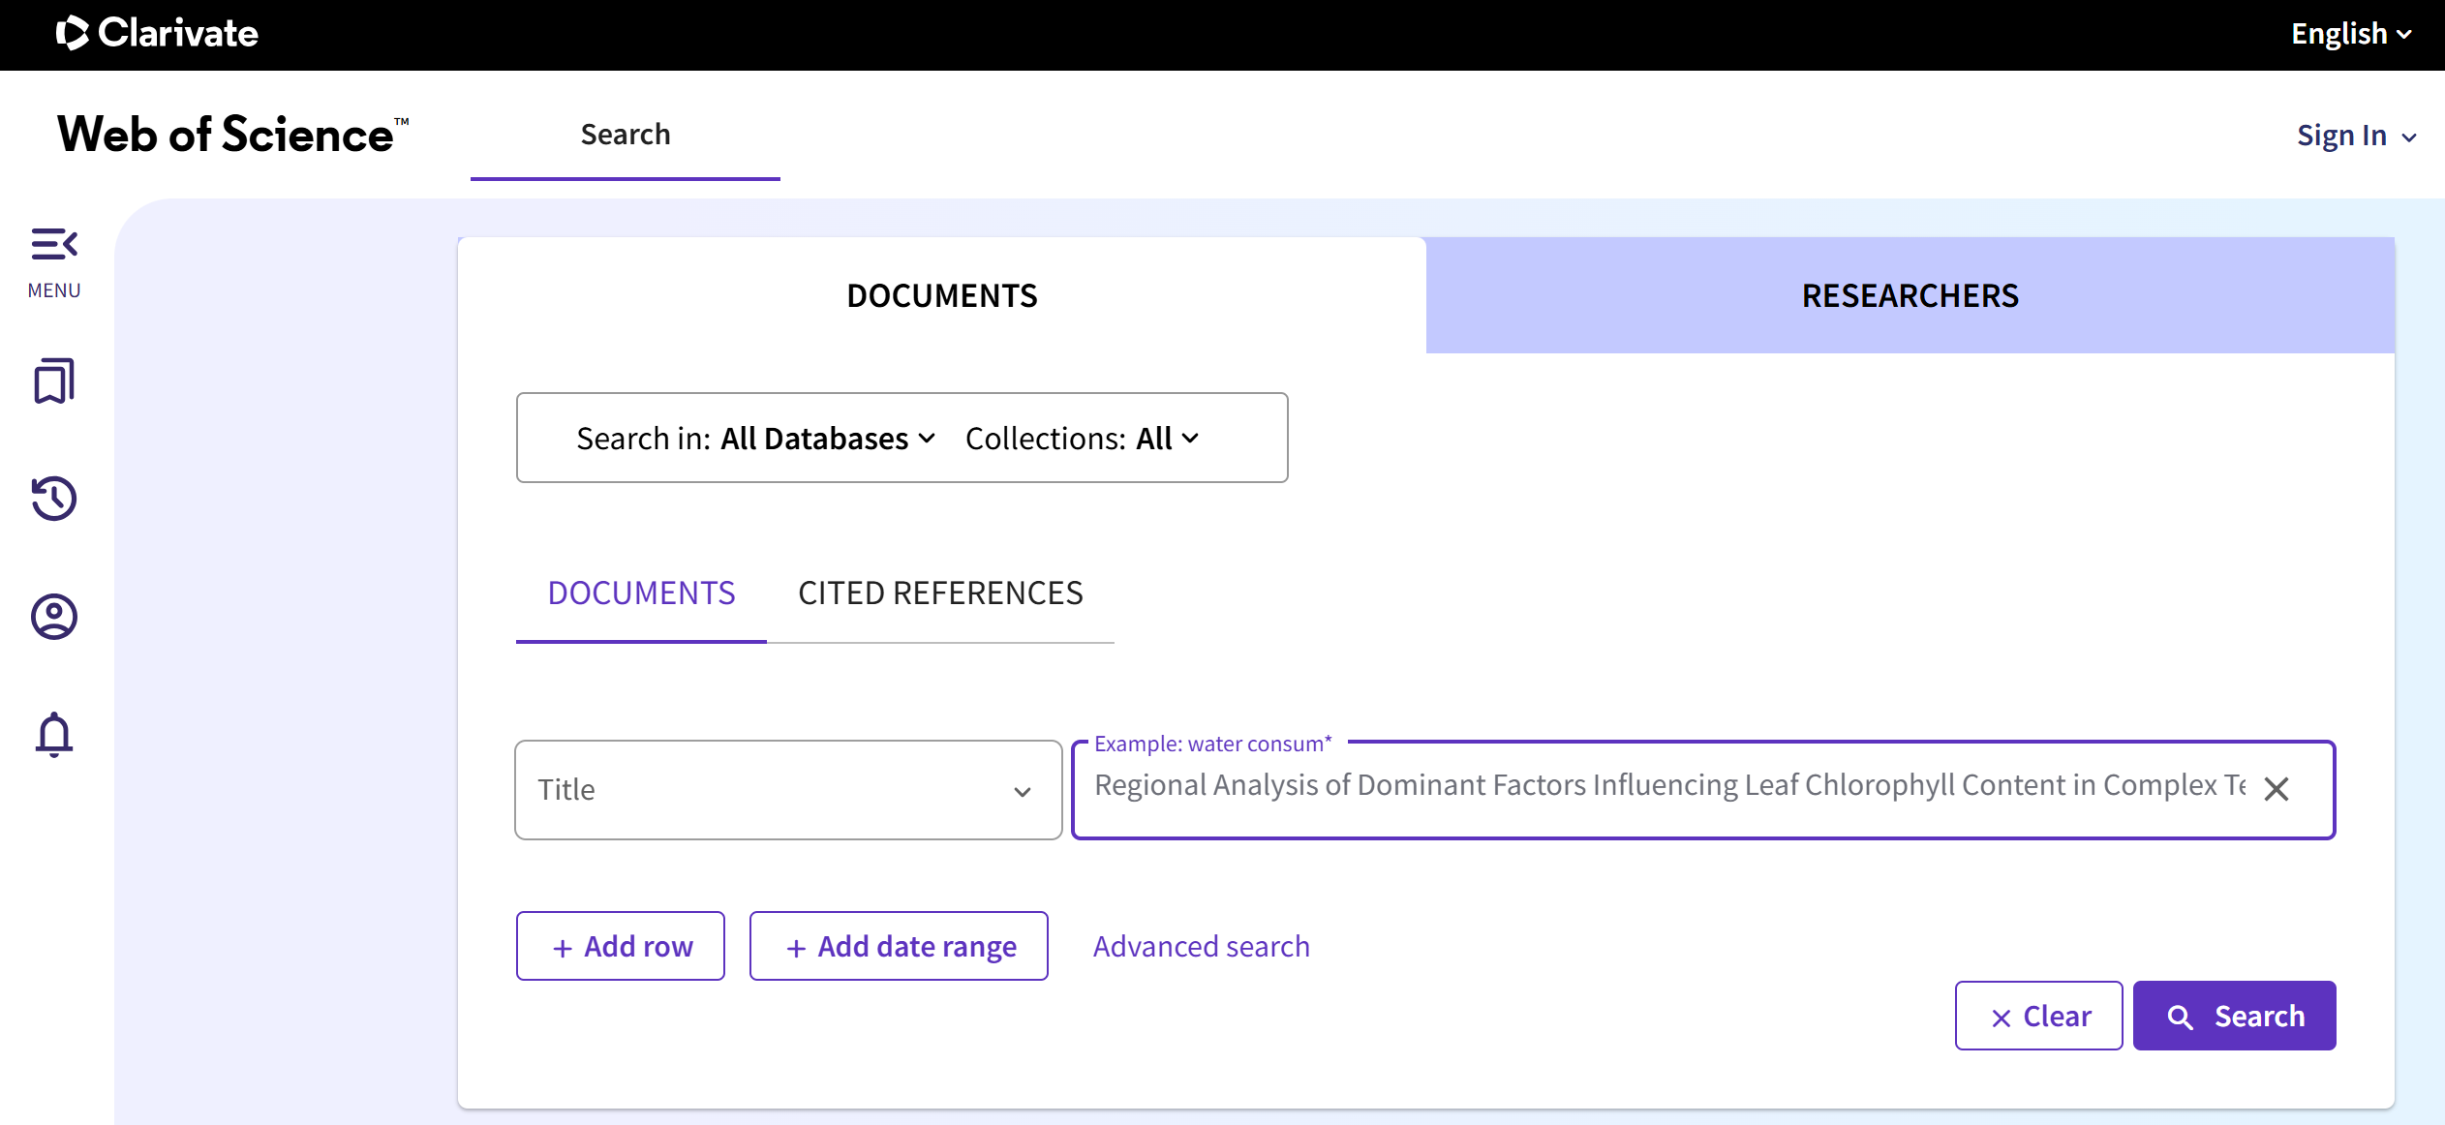
Task: Open search History clock icon
Action: [x=54, y=499]
